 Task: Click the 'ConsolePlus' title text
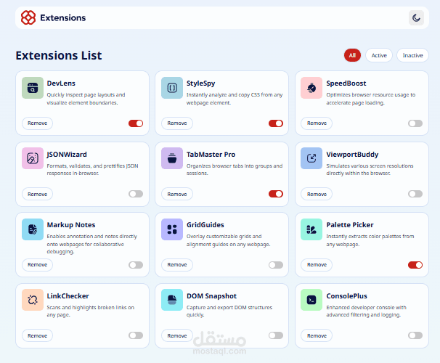point(346,296)
